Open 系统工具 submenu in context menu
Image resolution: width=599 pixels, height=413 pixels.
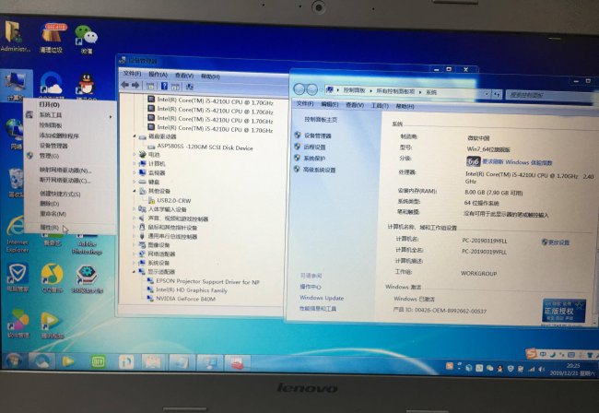(x=71, y=115)
